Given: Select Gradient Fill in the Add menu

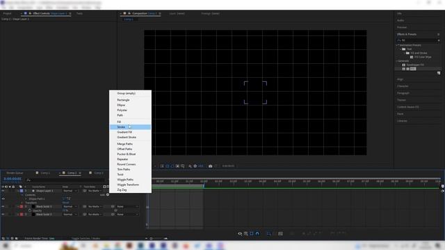Looking at the screenshot, I should click(130, 132).
